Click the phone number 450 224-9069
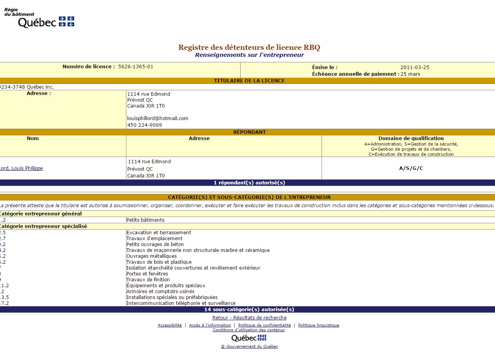 (144, 125)
